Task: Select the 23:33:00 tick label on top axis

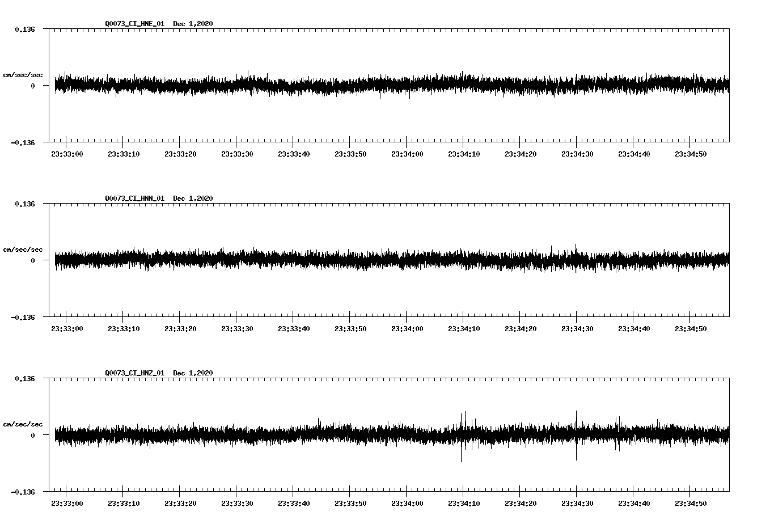Action: pos(67,153)
